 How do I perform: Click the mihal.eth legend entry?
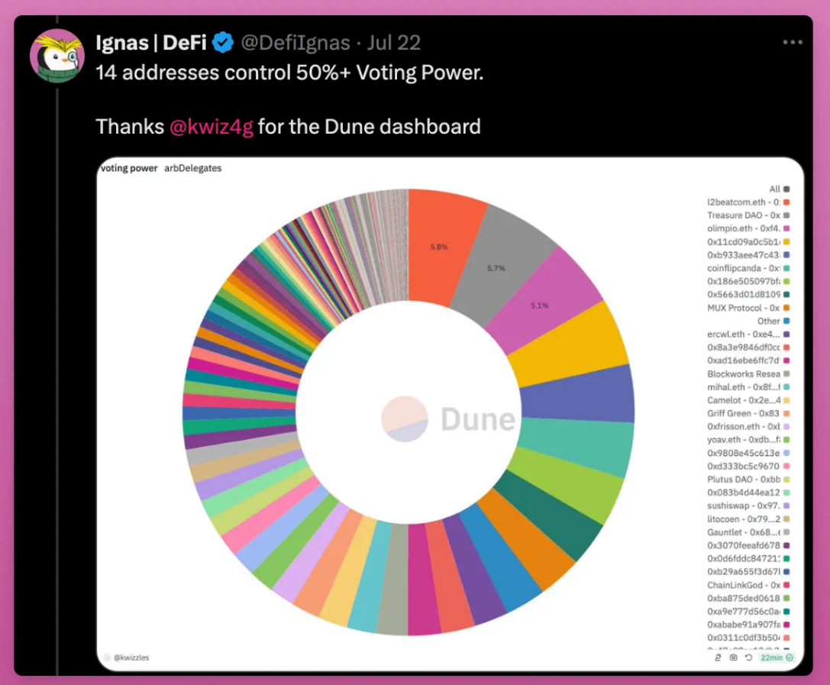click(x=748, y=387)
